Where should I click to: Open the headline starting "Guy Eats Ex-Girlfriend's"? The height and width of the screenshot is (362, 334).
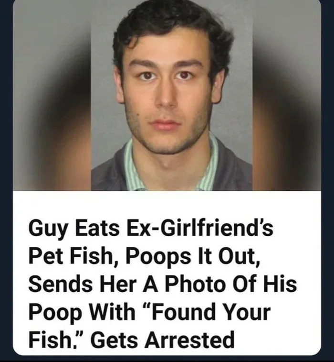tap(163, 285)
